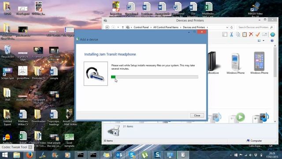This screenshot has height=159, width=282.
Task: Select the Excel template desktop file
Action: tap(69, 140)
